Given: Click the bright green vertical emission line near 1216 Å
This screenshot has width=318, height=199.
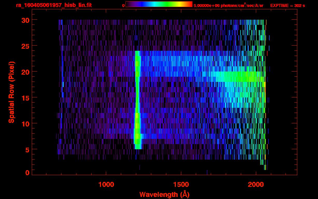Looking at the screenshot, I should click(x=138, y=100).
